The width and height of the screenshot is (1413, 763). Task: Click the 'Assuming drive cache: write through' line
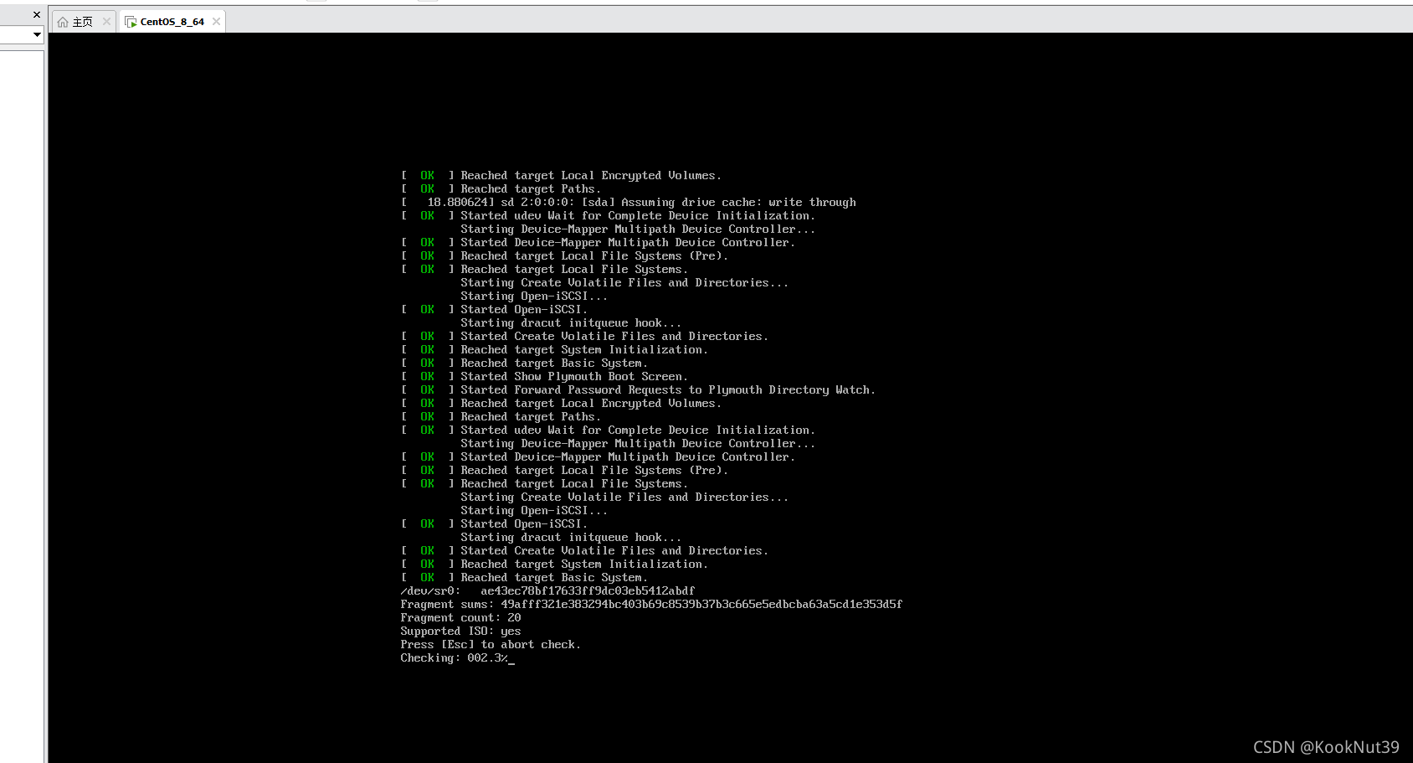click(628, 202)
